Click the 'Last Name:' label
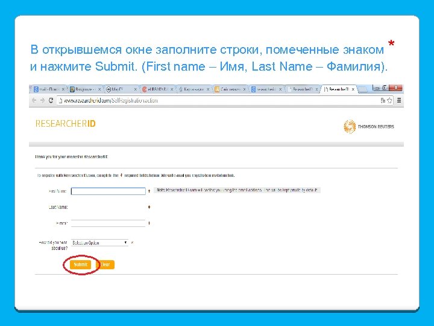Viewport: 434px width, 326px height. 58,207
